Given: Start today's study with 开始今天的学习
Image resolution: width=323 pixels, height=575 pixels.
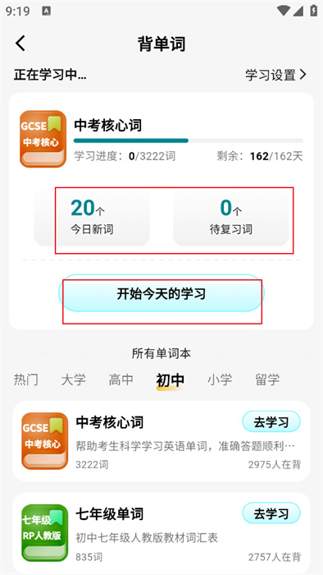Looking at the screenshot, I should (x=161, y=293).
